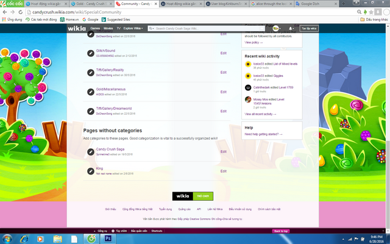Click browser forward arrow
This screenshot has height=244, width=390.
click(x=12, y=12)
